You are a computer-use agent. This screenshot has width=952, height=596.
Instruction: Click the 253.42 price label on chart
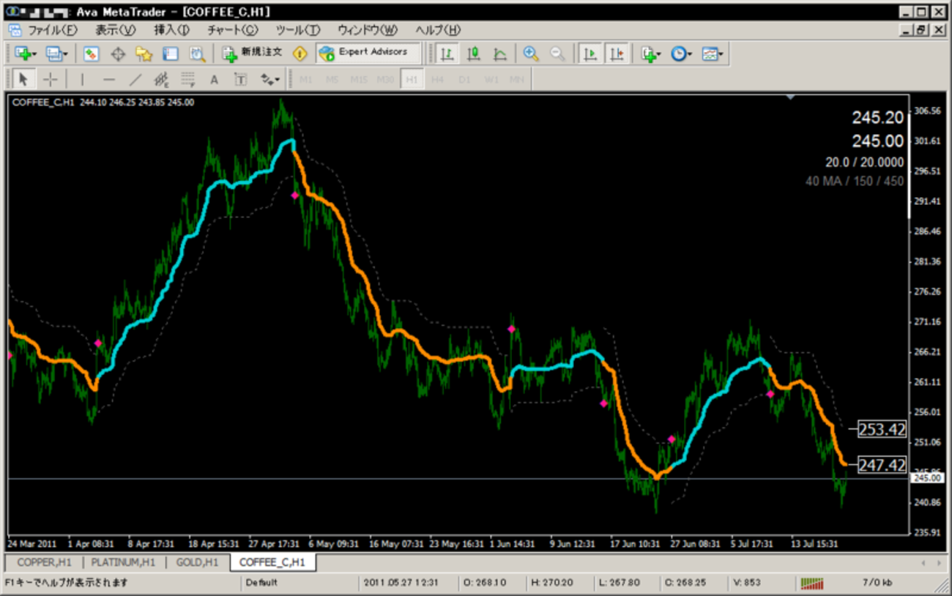(882, 429)
